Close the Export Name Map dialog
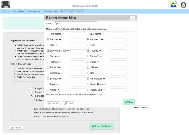 132,18
